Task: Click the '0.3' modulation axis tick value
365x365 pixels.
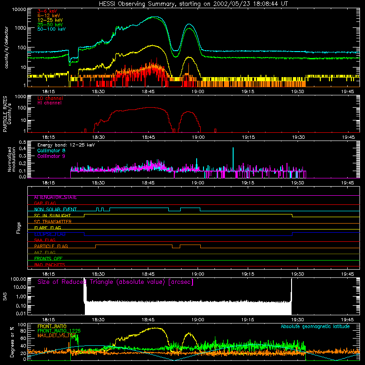Action: [22, 156]
